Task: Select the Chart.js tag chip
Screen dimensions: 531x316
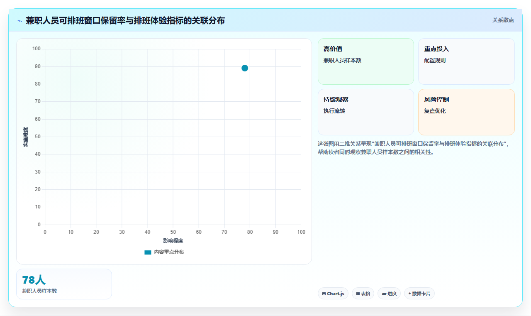Action: point(333,294)
